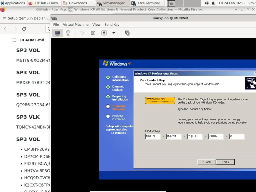Open the README.md outline list icon
This screenshot has width=256, height=192.
[14, 40]
